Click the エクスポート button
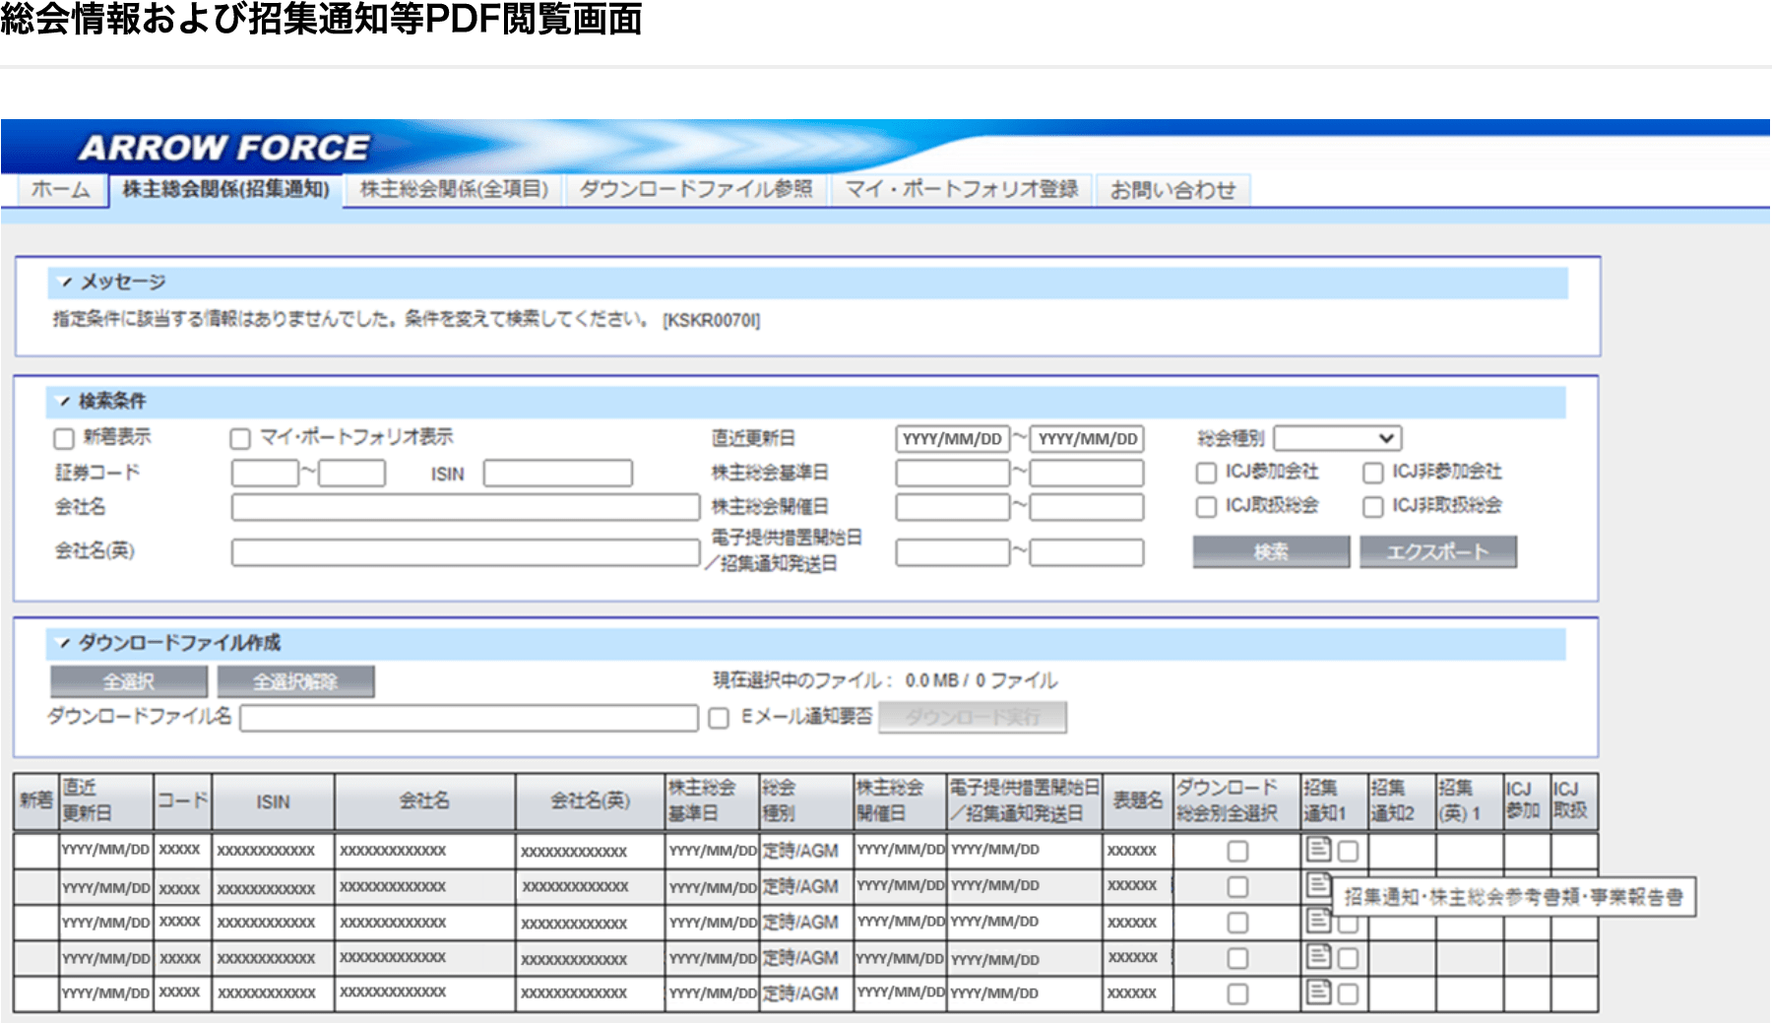 (1438, 552)
